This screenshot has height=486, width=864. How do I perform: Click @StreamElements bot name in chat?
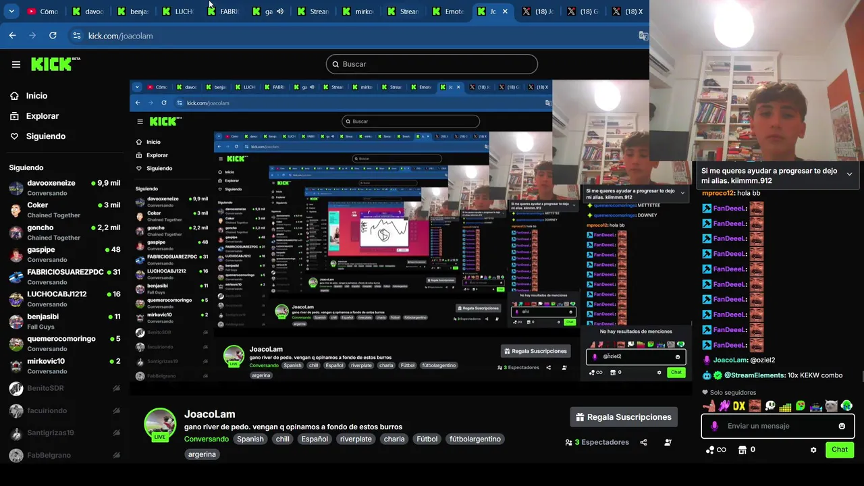755,375
